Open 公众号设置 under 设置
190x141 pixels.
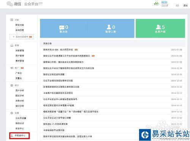coord(21,118)
